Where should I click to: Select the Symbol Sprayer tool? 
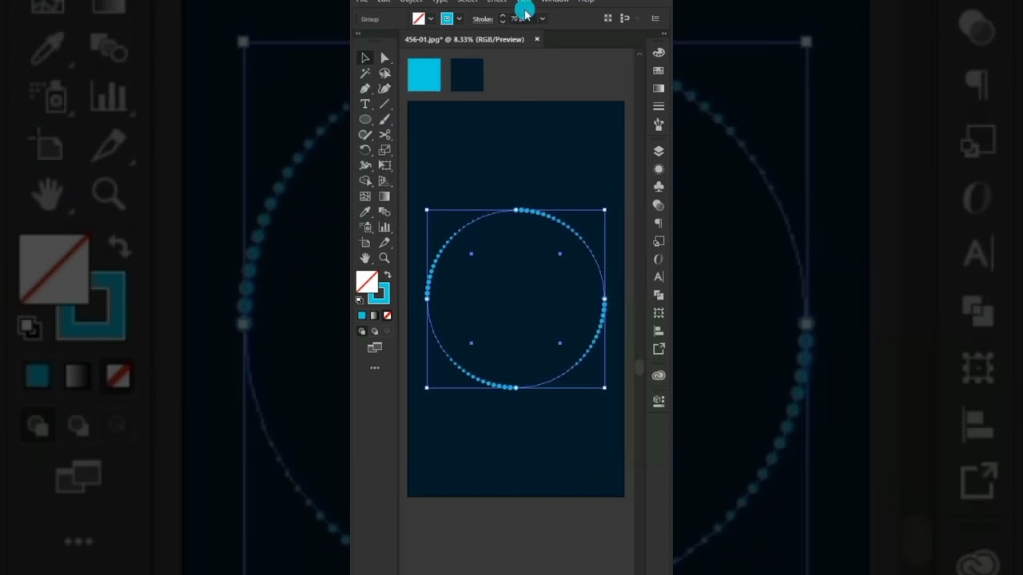tap(365, 228)
